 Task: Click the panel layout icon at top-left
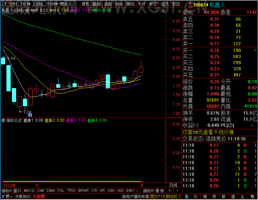[x=4, y=4]
